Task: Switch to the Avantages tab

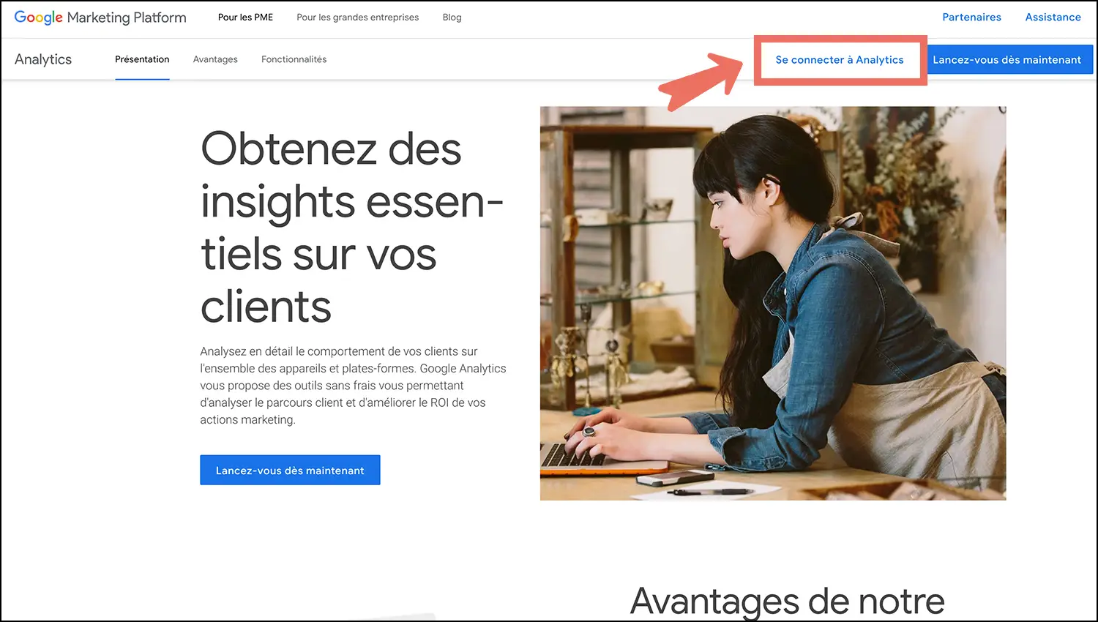Action: (x=215, y=59)
